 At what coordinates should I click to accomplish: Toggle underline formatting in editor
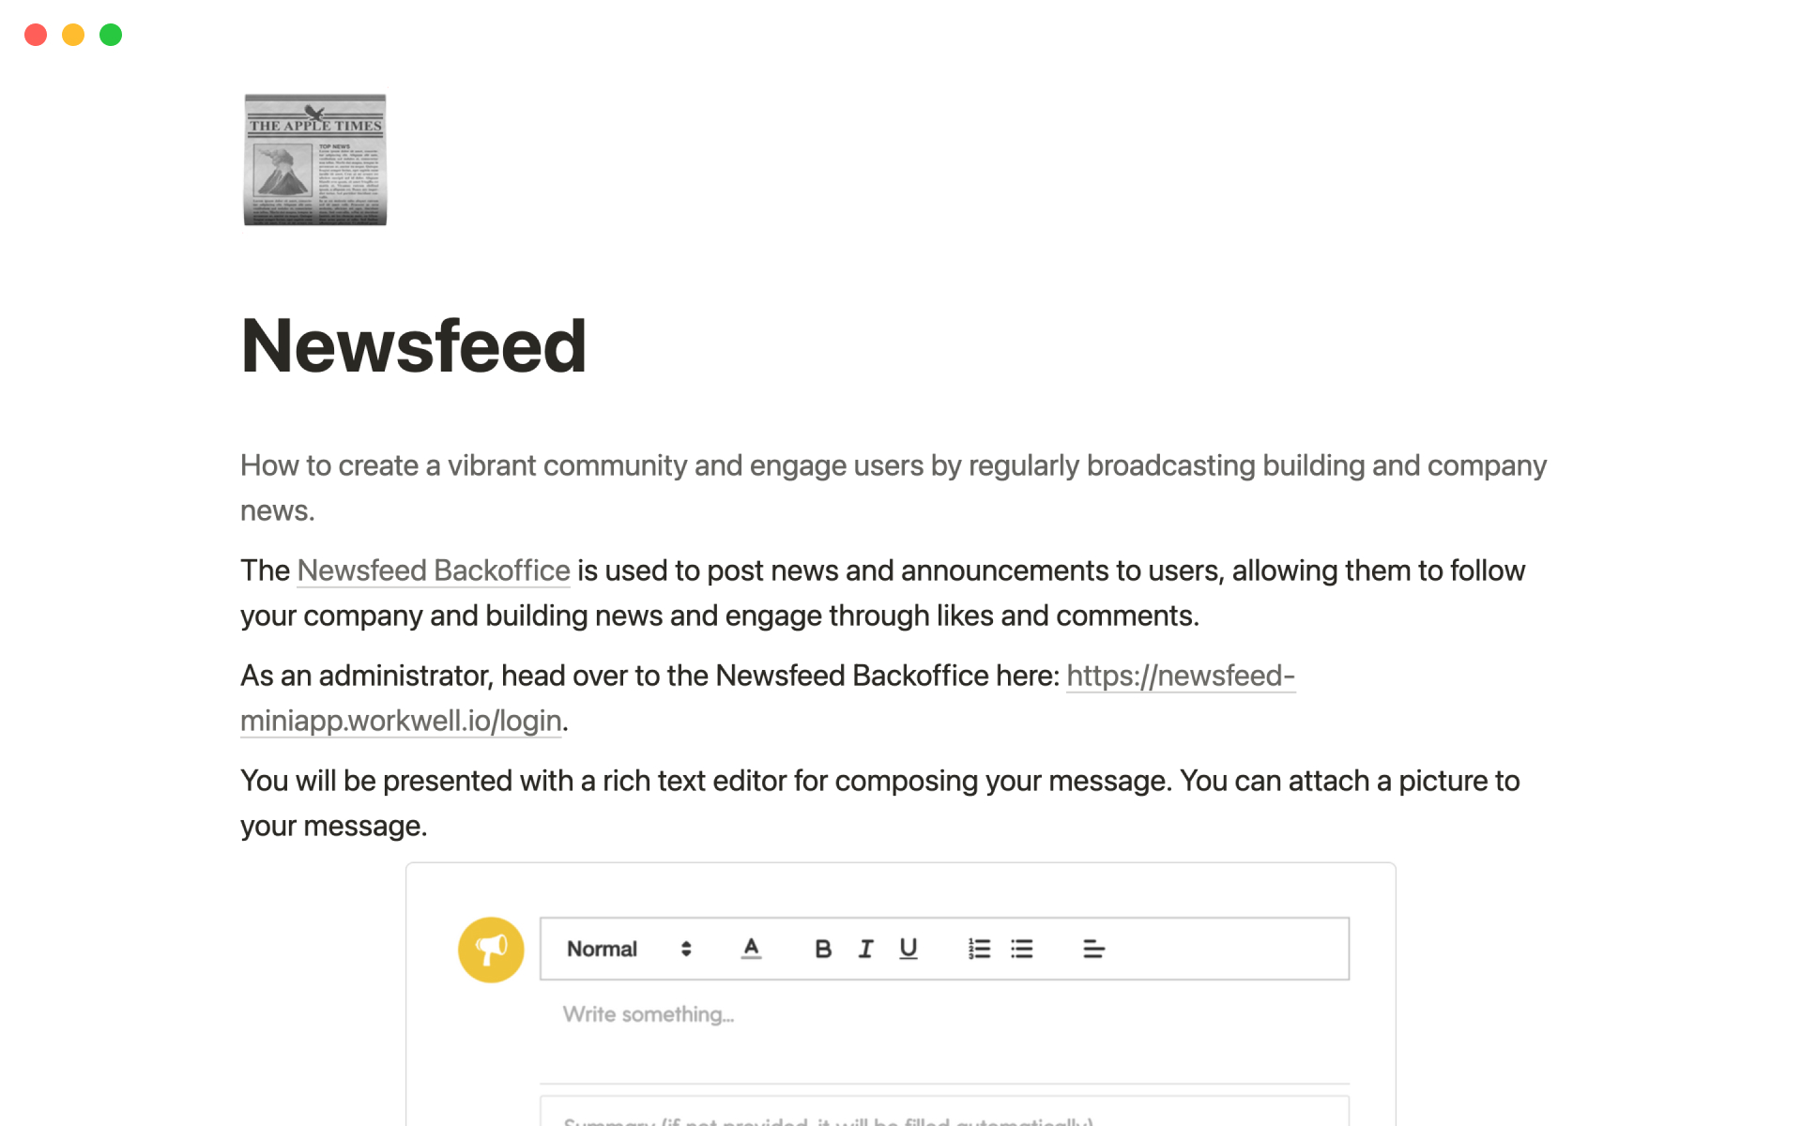click(x=908, y=949)
